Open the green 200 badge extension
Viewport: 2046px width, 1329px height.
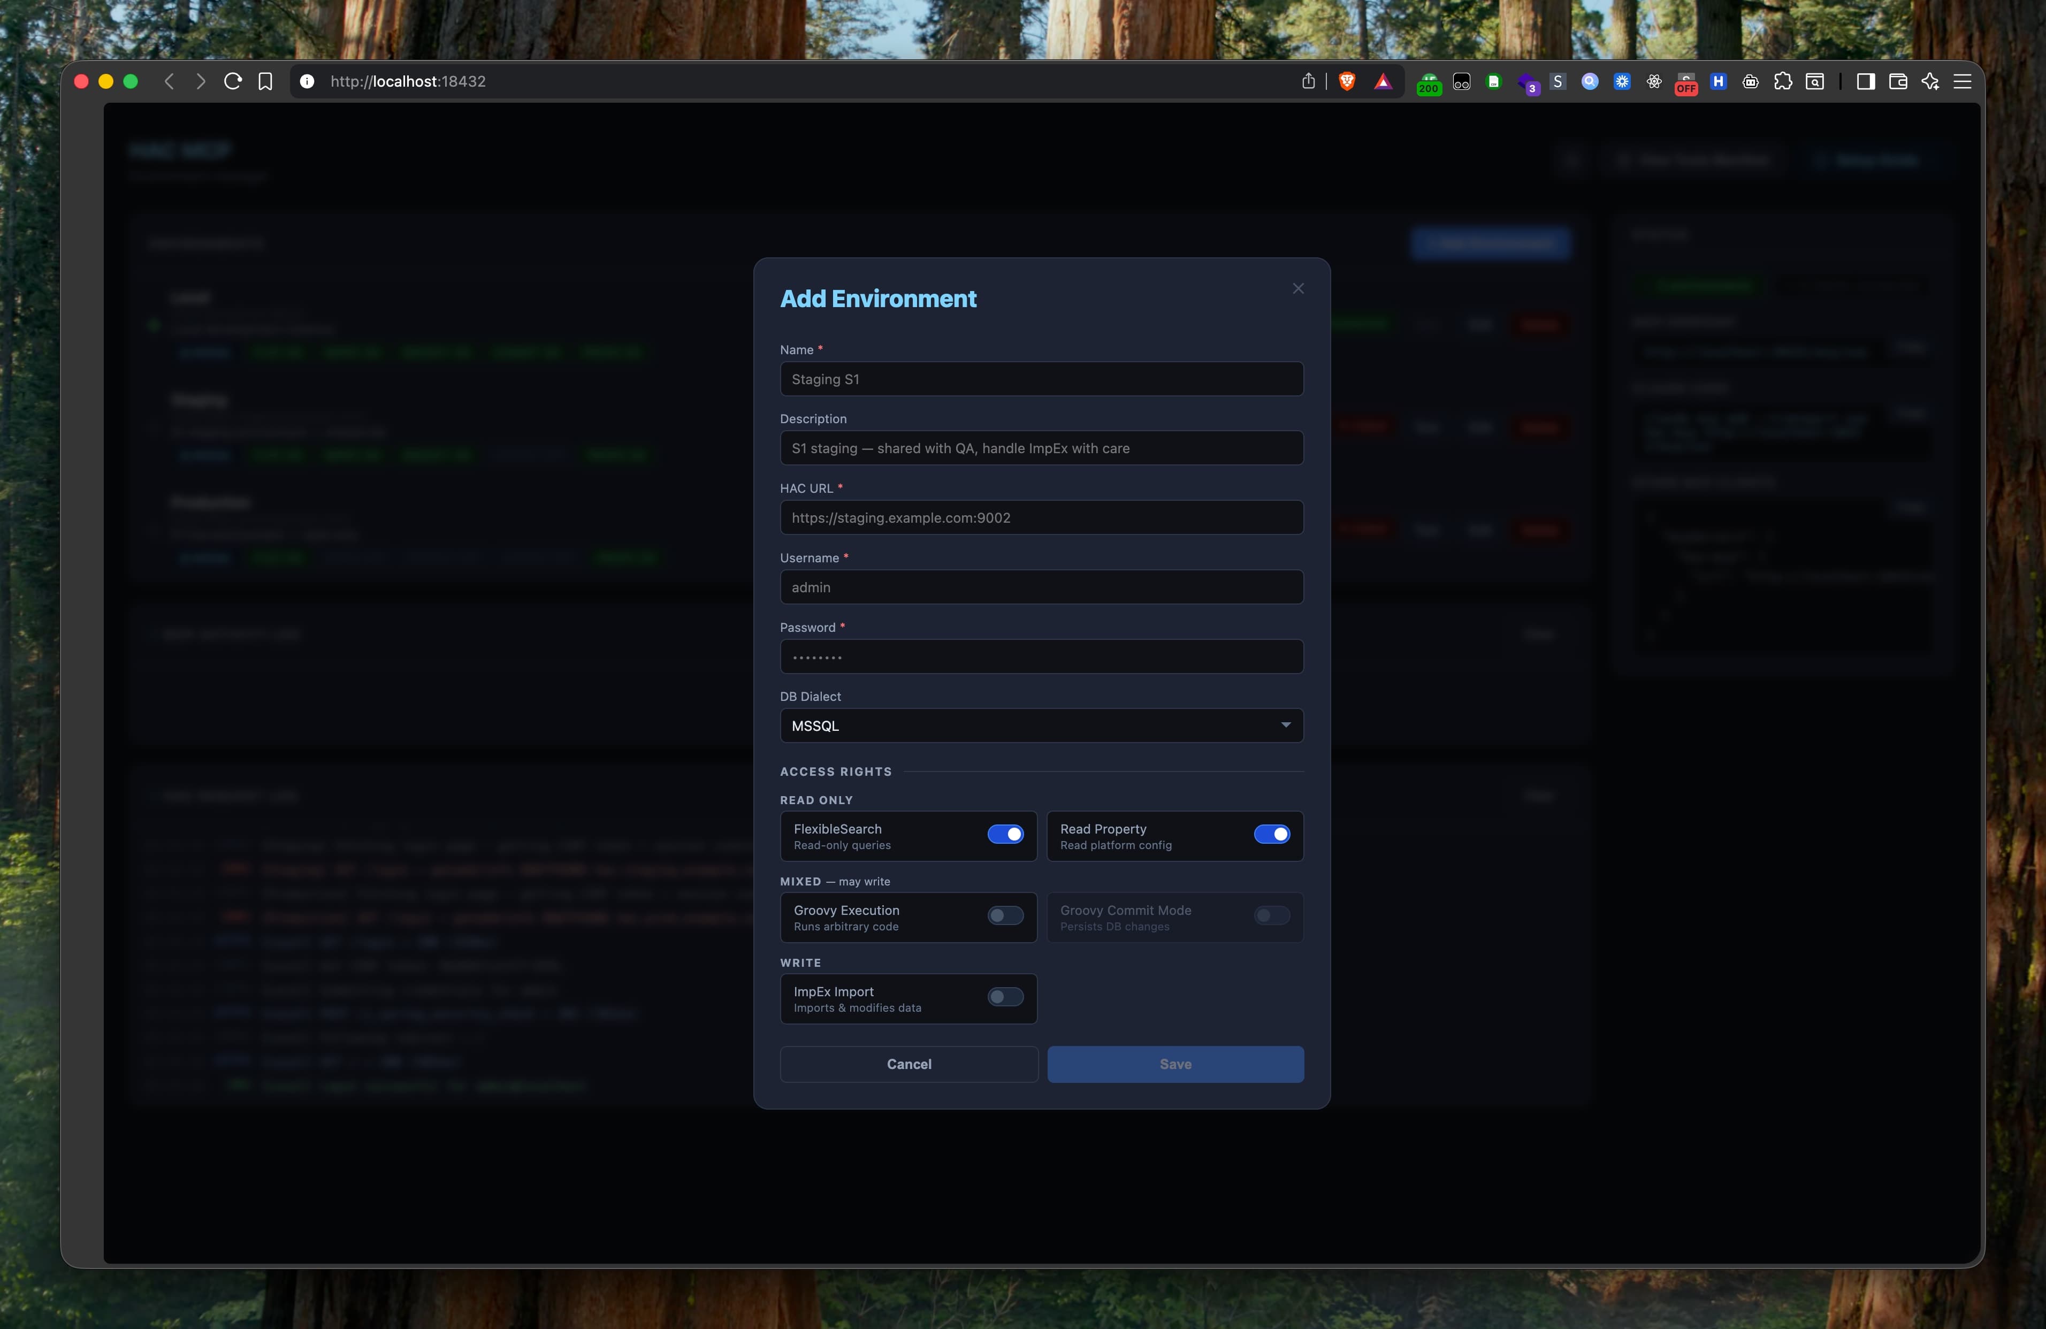click(x=1429, y=83)
